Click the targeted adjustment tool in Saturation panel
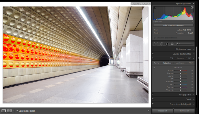The image size is (199, 114). 154,68
